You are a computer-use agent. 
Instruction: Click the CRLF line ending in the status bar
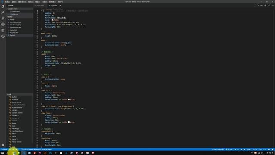260,149
